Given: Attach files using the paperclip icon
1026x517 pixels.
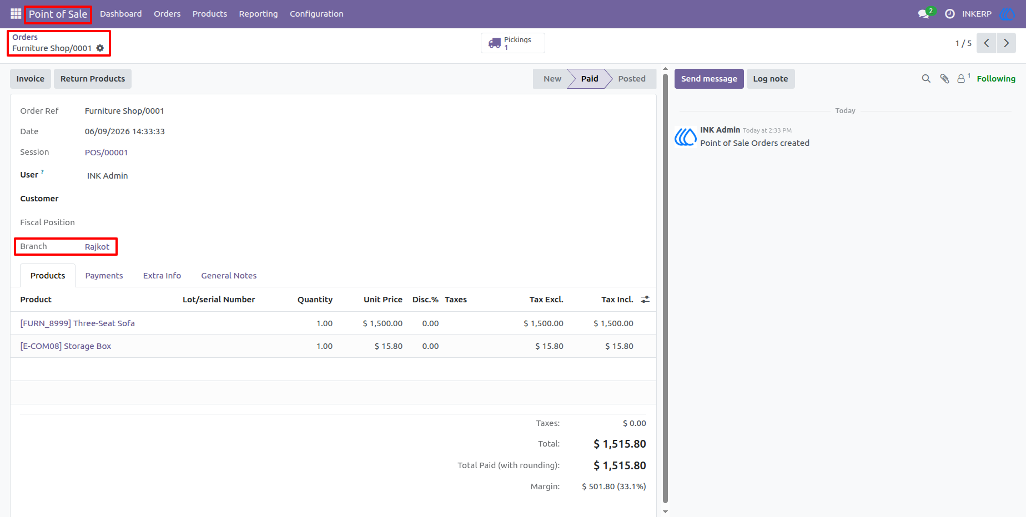Looking at the screenshot, I should click(x=944, y=79).
